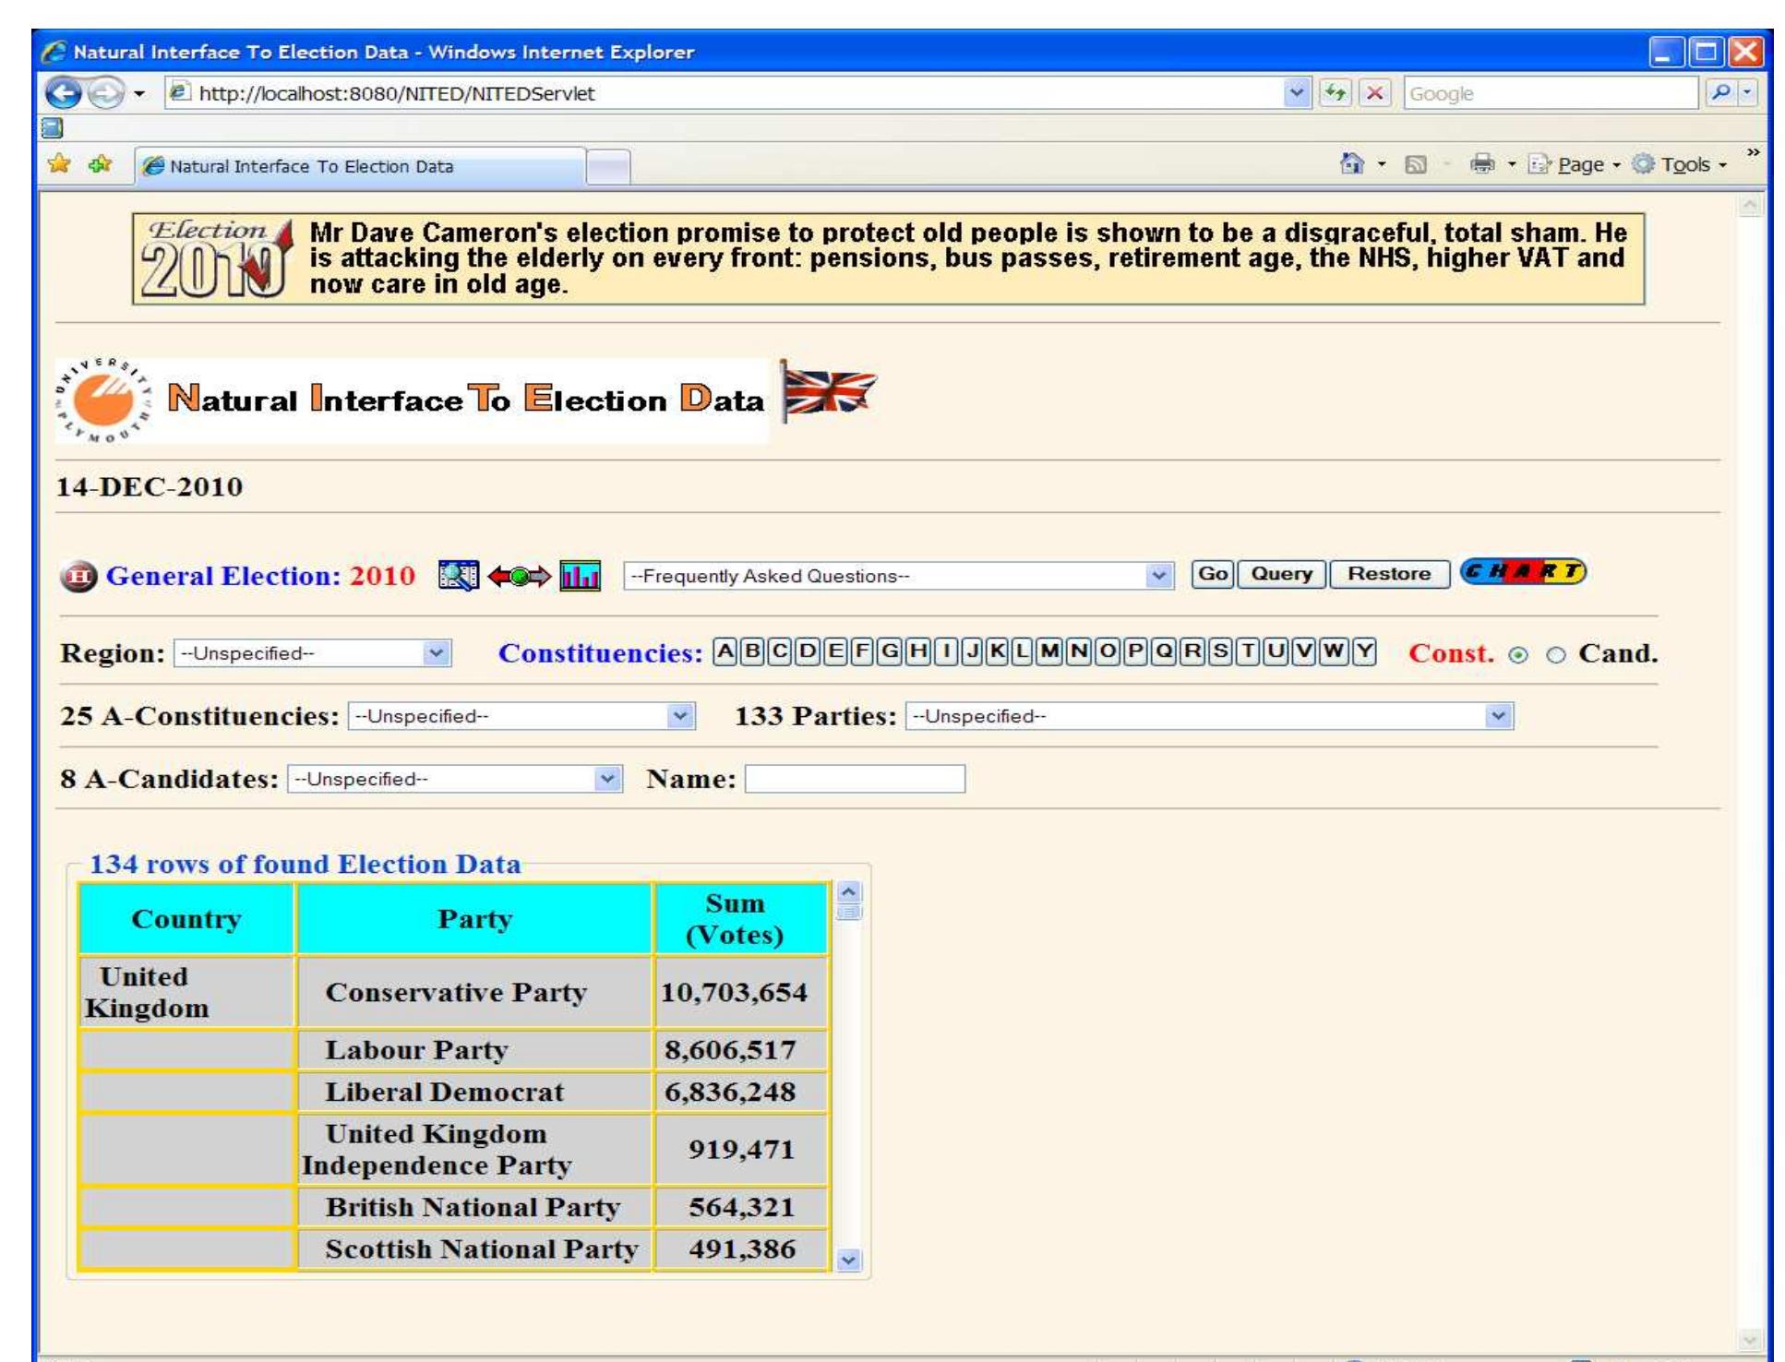Go back with the browser Back arrow

[x=64, y=92]
